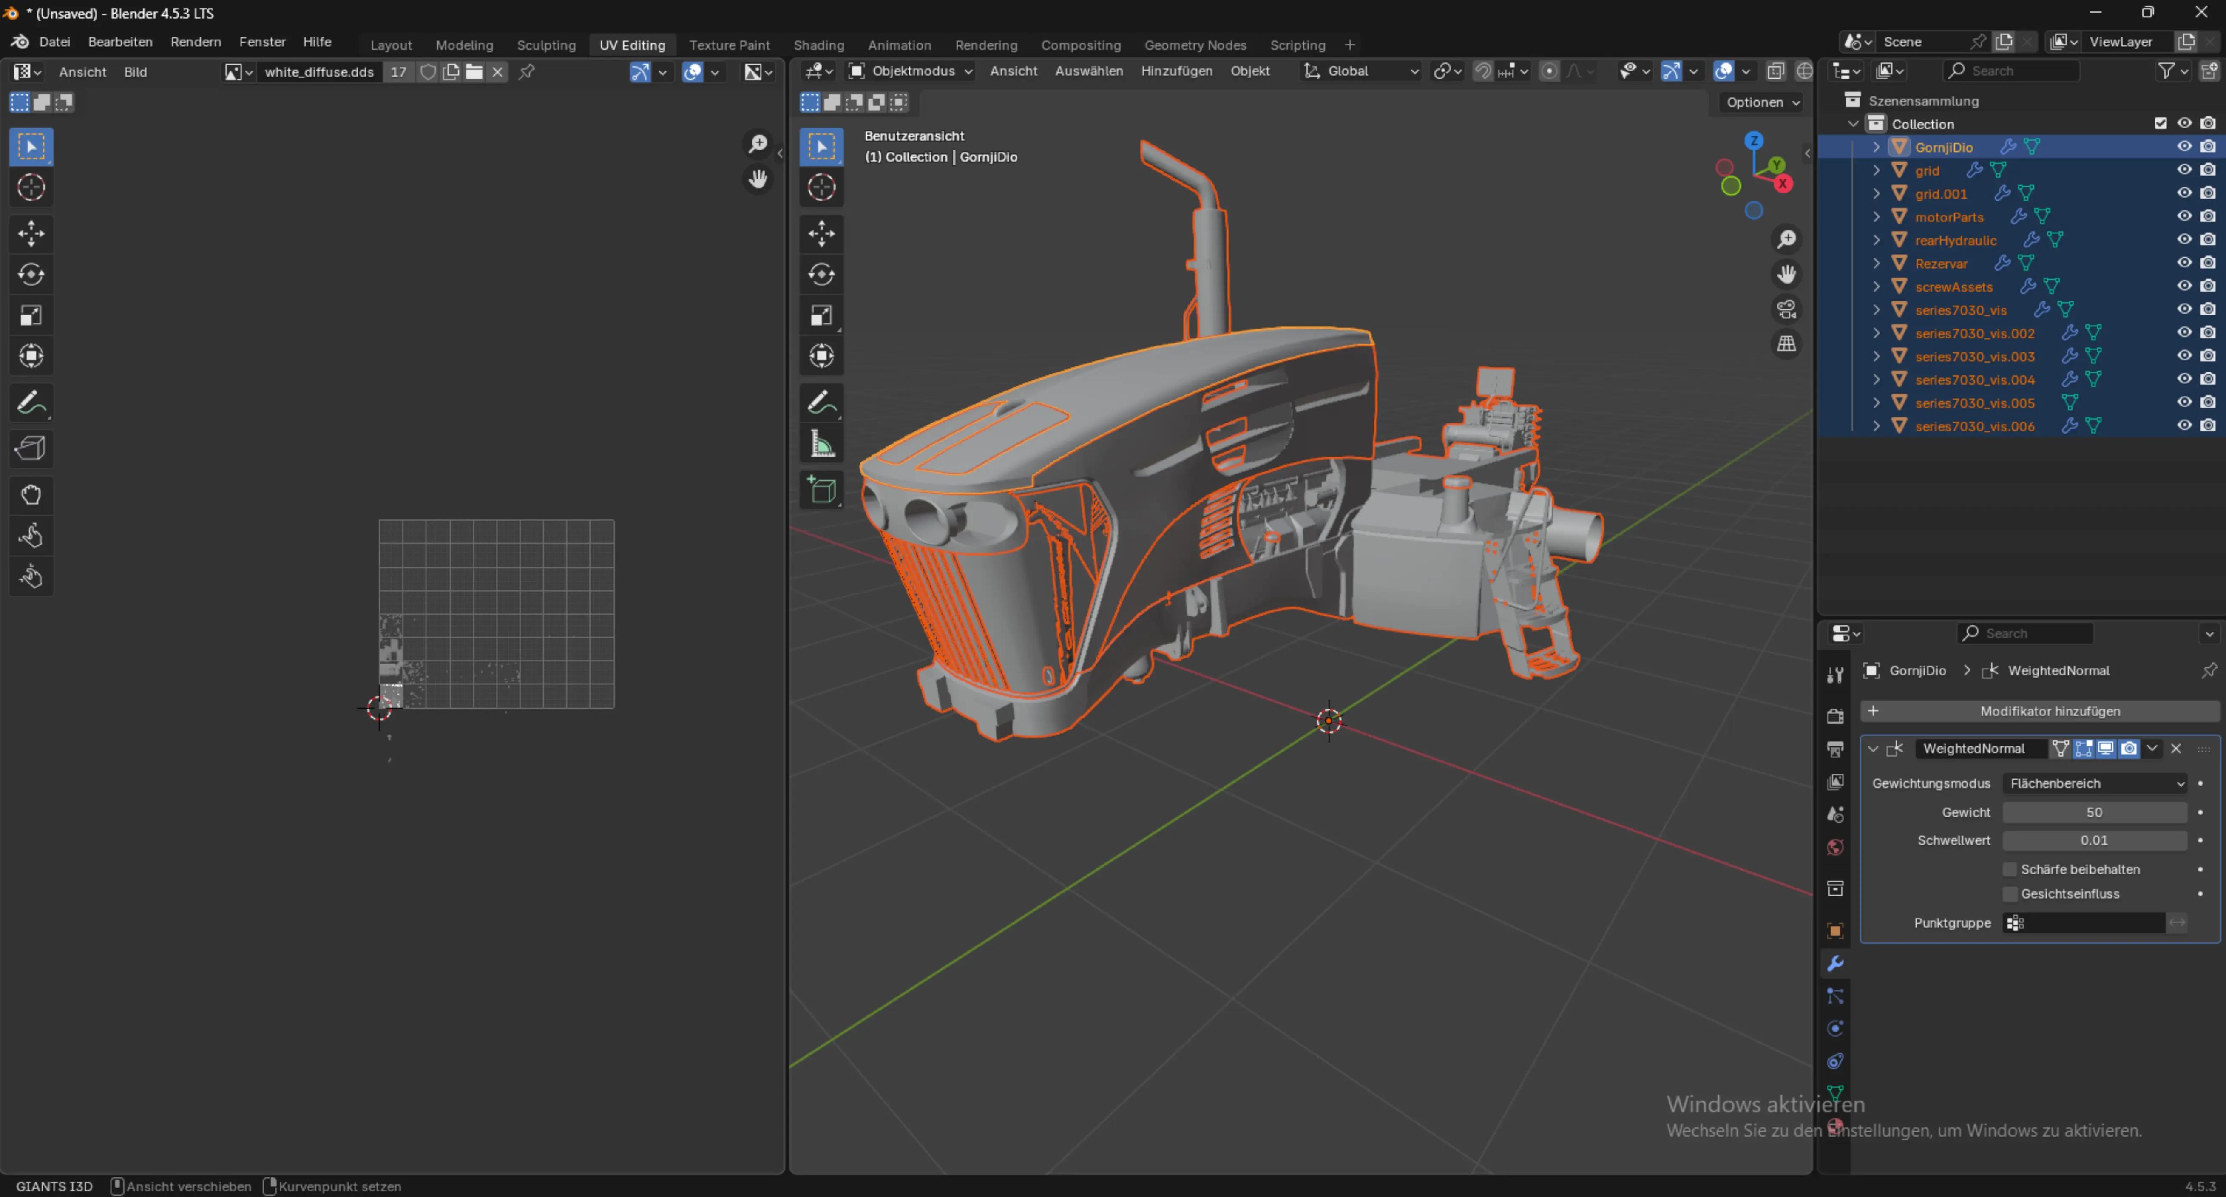Image resolution: width=2226 pixels, height=1197 pixels.
Task: Open the Physics properties tab
Action: pos(1834,1029)
